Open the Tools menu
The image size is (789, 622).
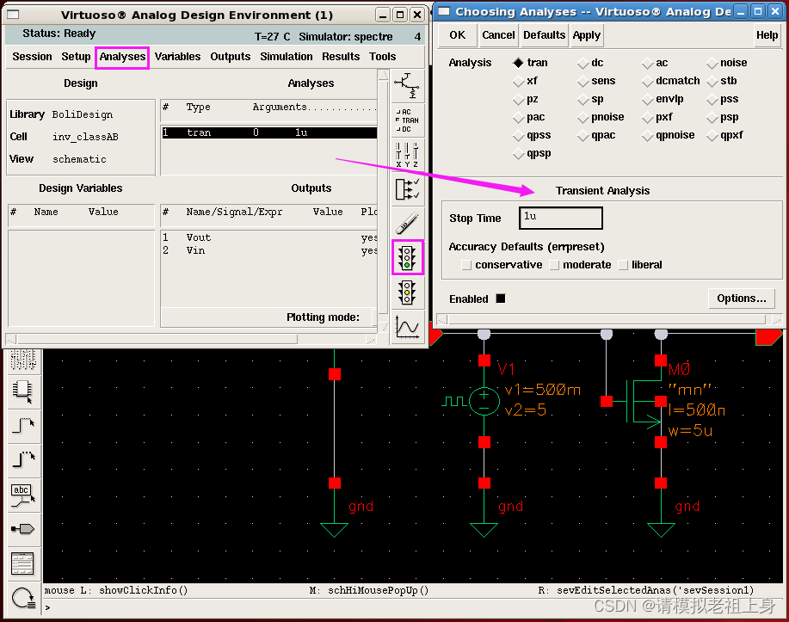click(382, 57)
